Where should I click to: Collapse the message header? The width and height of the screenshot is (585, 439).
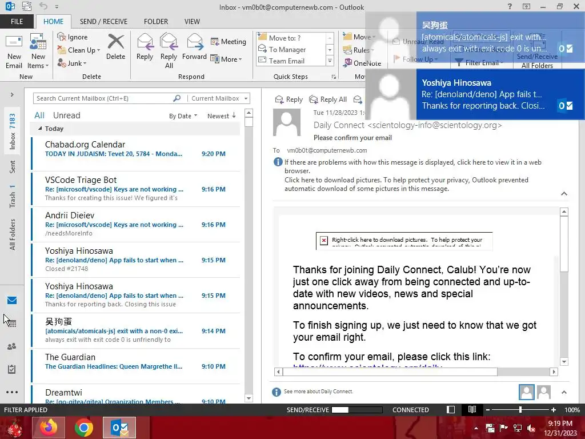[564, 193]
